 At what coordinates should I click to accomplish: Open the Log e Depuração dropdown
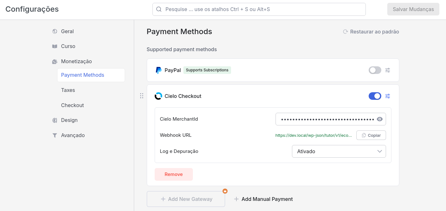[x=339, y=151]
